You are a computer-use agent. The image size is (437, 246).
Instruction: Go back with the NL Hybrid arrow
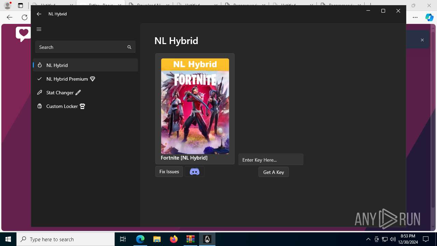point(39,14)
